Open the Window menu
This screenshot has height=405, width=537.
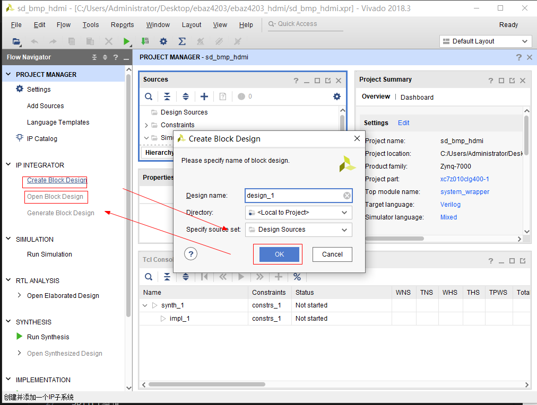(158, 24)
